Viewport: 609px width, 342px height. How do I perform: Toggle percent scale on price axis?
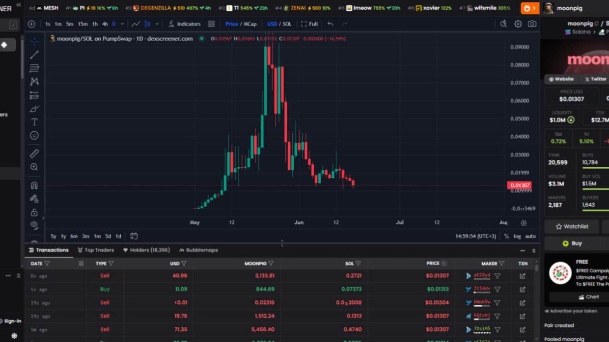[x=506, y=236]
